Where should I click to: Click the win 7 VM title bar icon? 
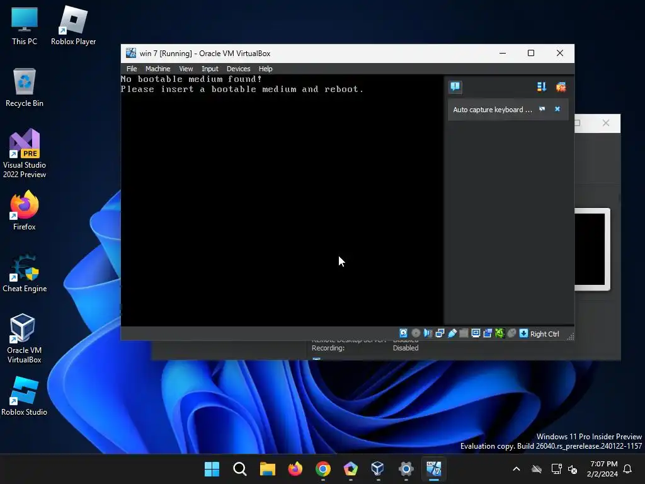[x=131, y=53]
